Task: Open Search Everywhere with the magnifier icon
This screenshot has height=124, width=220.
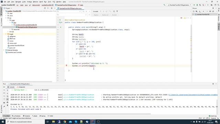Action: click(x=219, y=5)
